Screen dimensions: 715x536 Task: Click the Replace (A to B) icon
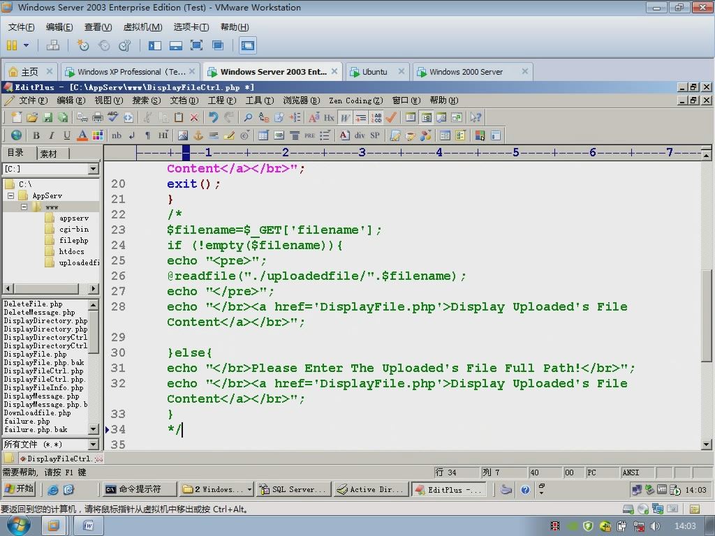pos(263,117)
